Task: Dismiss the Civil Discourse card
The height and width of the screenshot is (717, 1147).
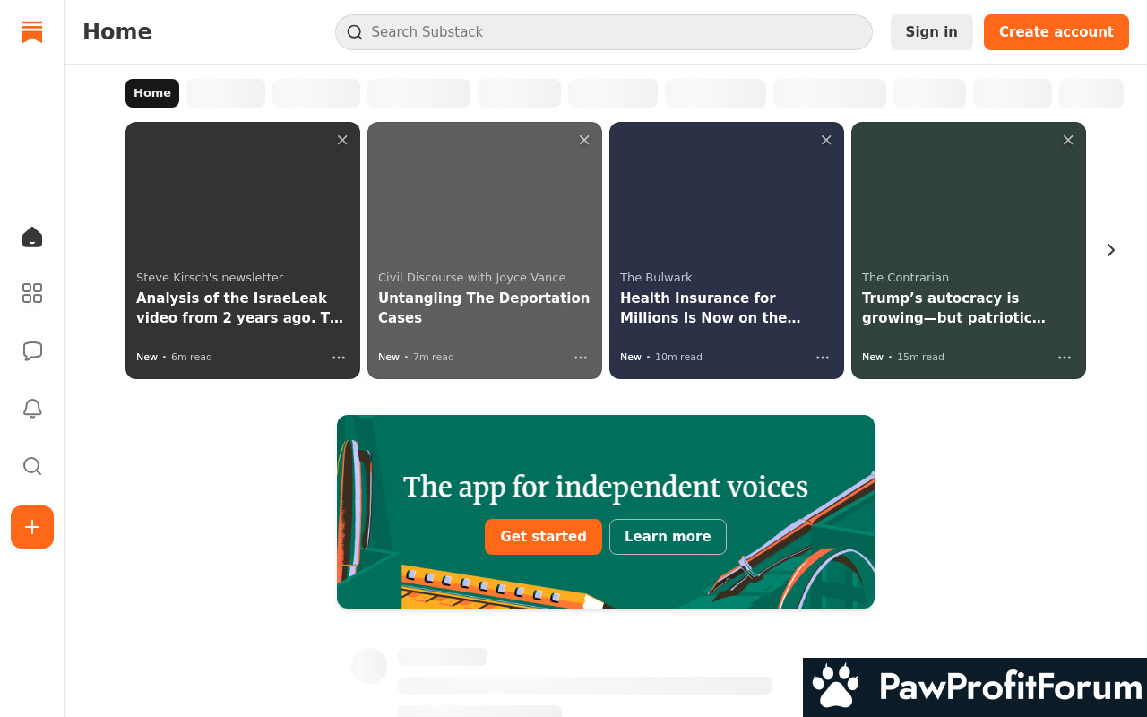Action: (x=584, y=140)
